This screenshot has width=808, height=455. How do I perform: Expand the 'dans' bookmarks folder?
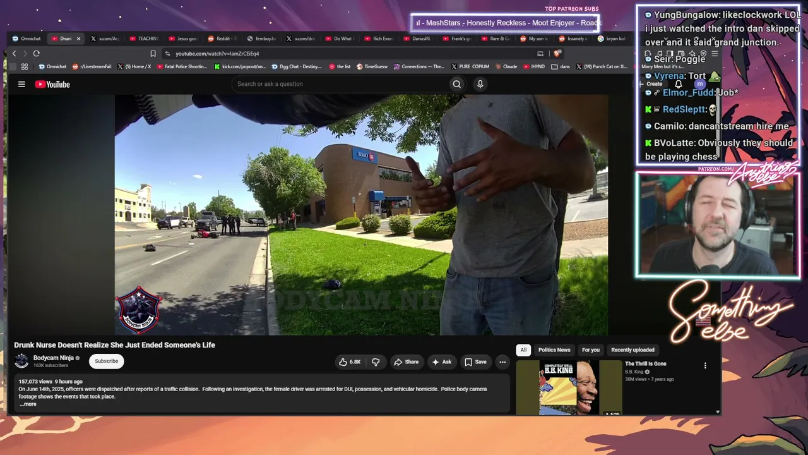pos(560,66)
